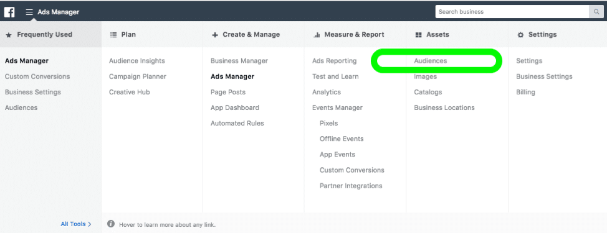Focus the Search business field
The image size is (607, 233).
click(x=512, y=12)
